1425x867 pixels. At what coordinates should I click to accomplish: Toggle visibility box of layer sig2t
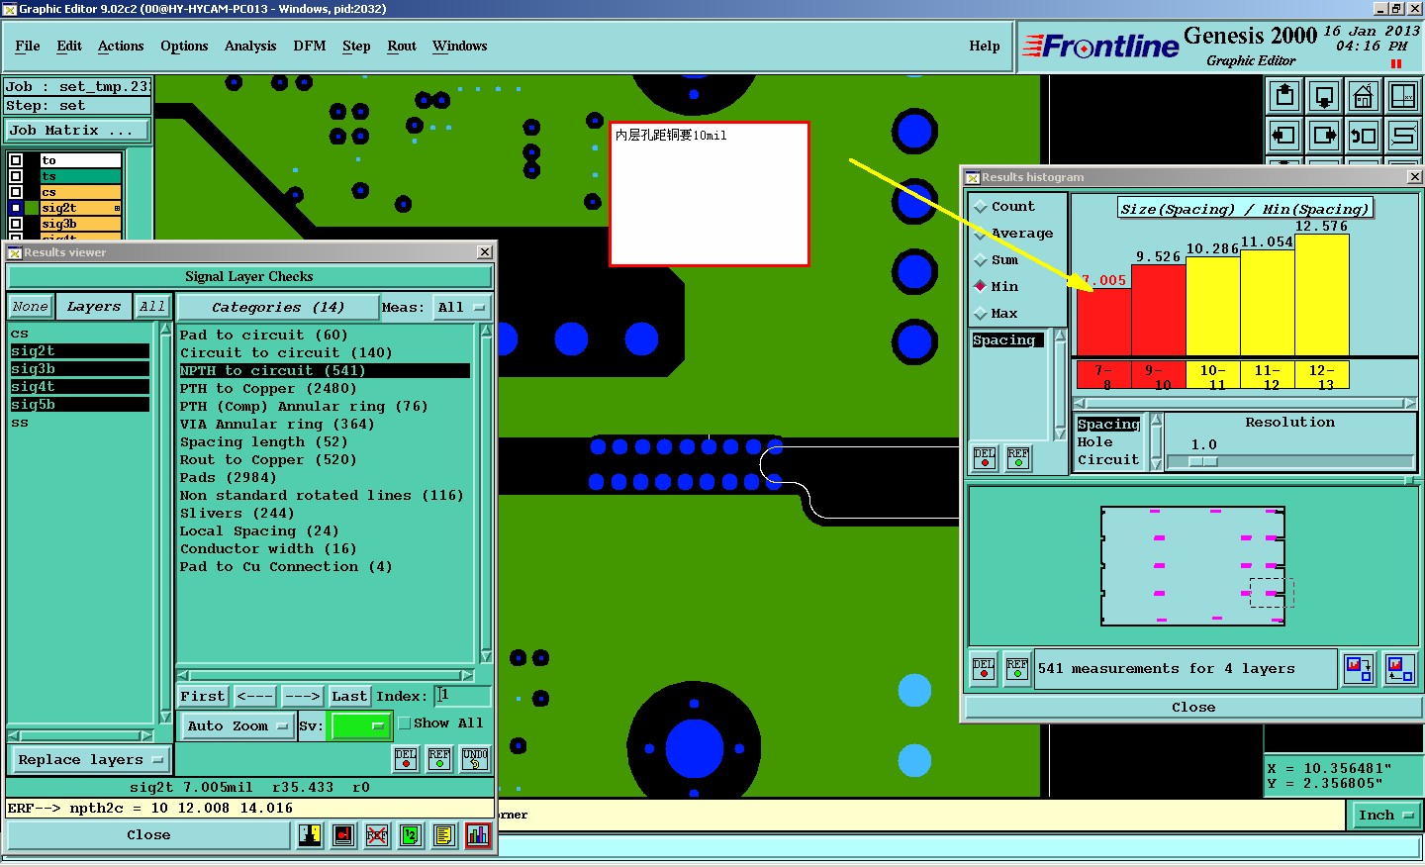point(16,208)
